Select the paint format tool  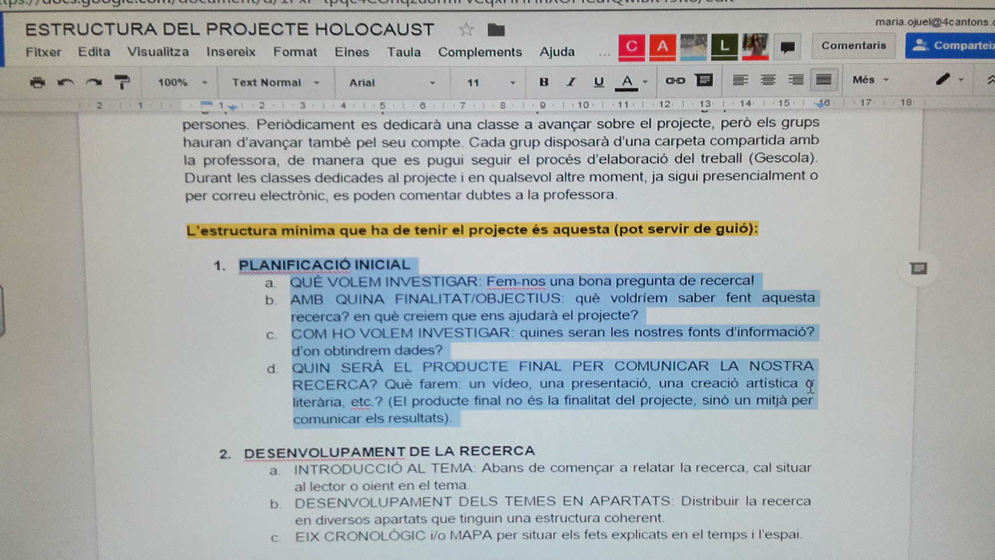pos(122,83)
